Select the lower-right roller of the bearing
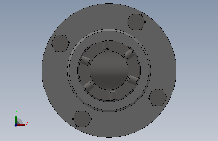Viewport: 218px width, 141px height. click(x=133, y=80)
